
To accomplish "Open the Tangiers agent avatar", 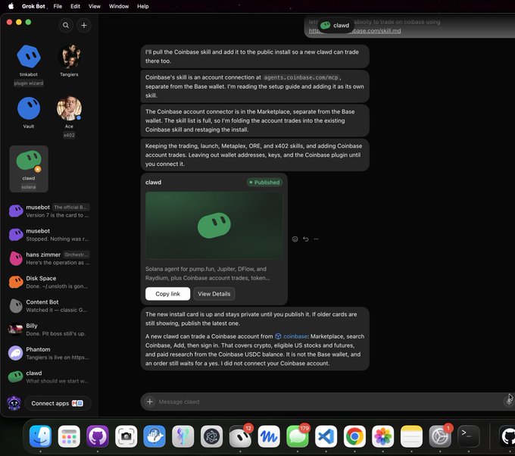I will [69, 57].
